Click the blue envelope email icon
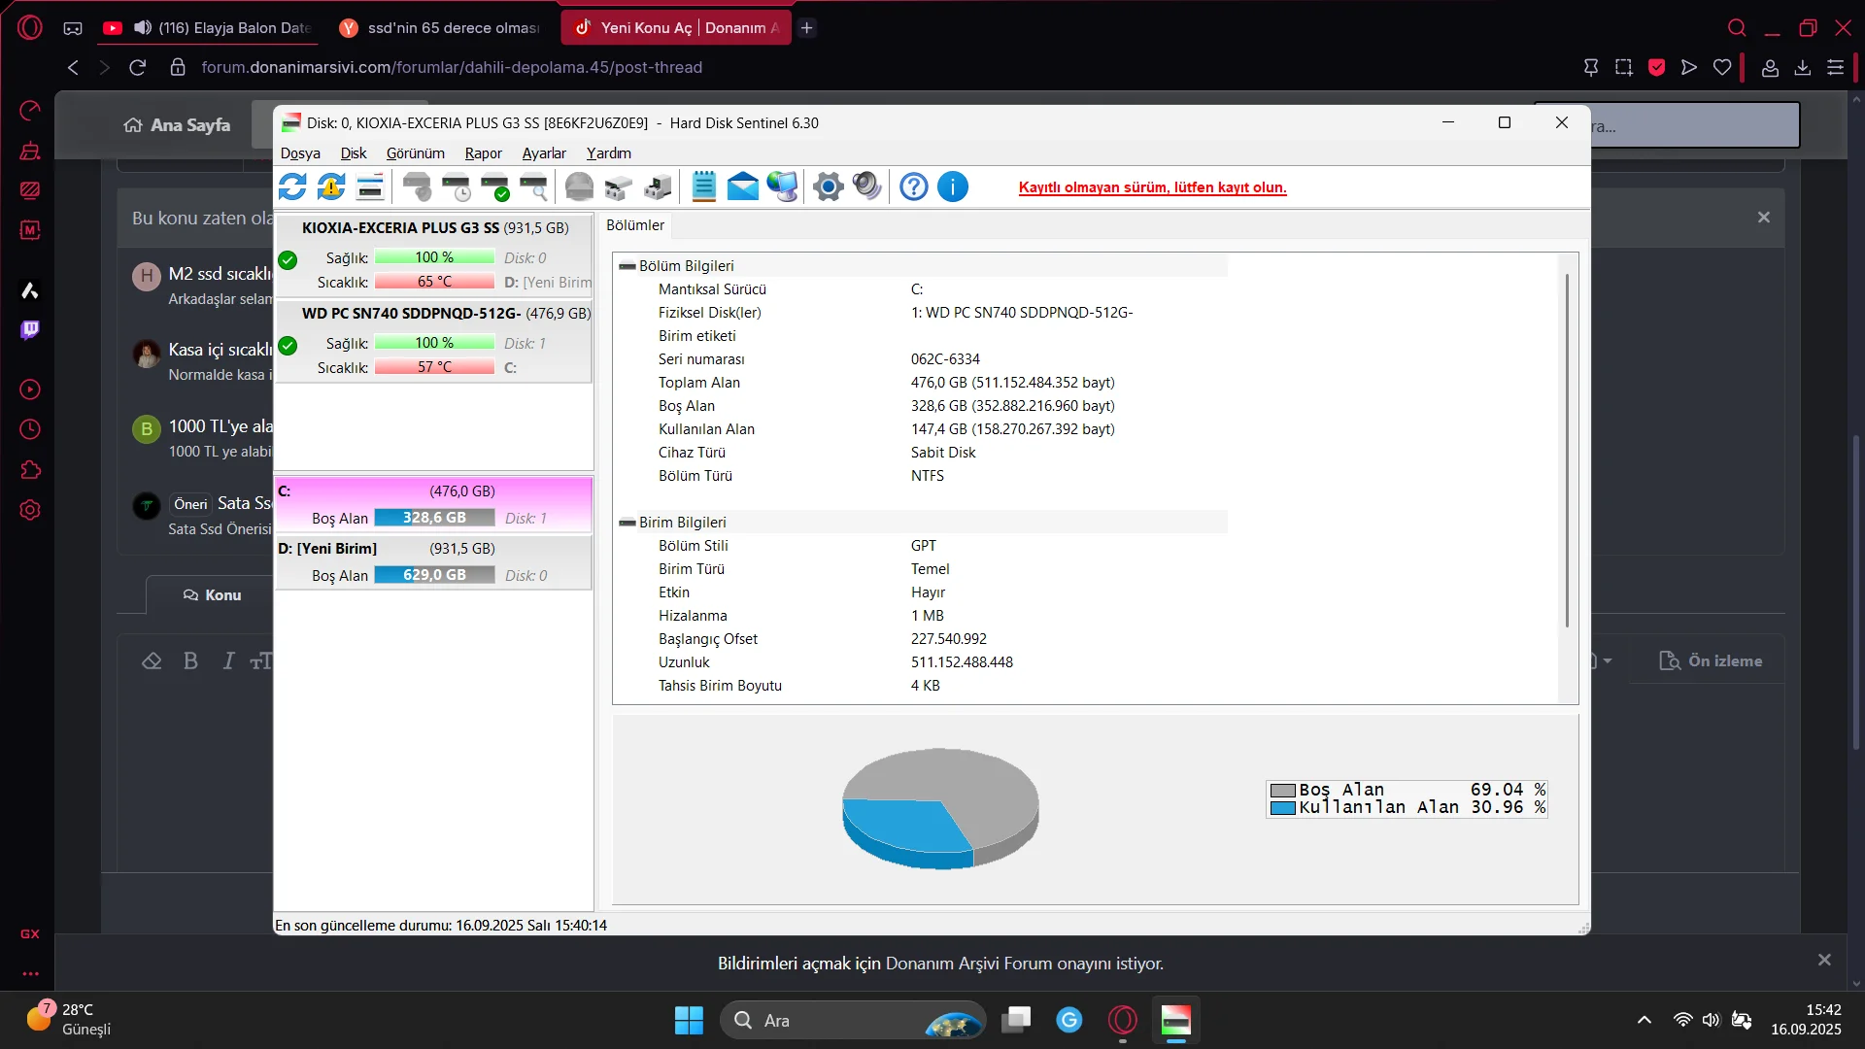This screenshot has width=1865, height=1049. [x=743, y=186]
